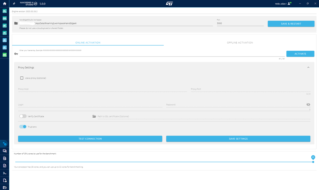Click the version number 5.0.0

(42, 4)
